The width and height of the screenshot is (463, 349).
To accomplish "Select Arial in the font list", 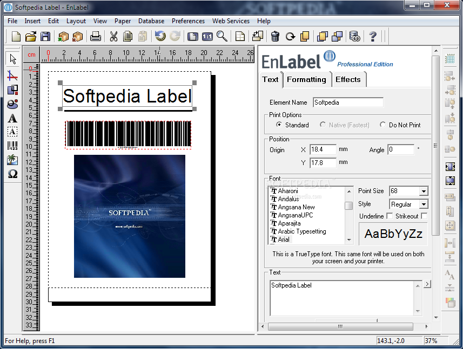I will (x=284, y=239).
